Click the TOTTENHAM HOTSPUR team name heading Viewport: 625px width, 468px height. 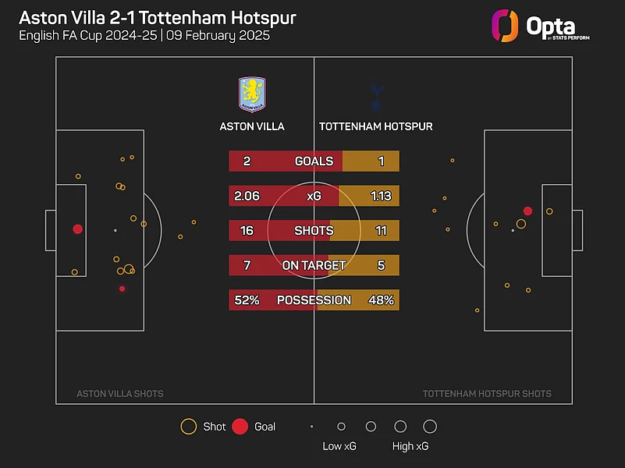click(x=376, y=126)
